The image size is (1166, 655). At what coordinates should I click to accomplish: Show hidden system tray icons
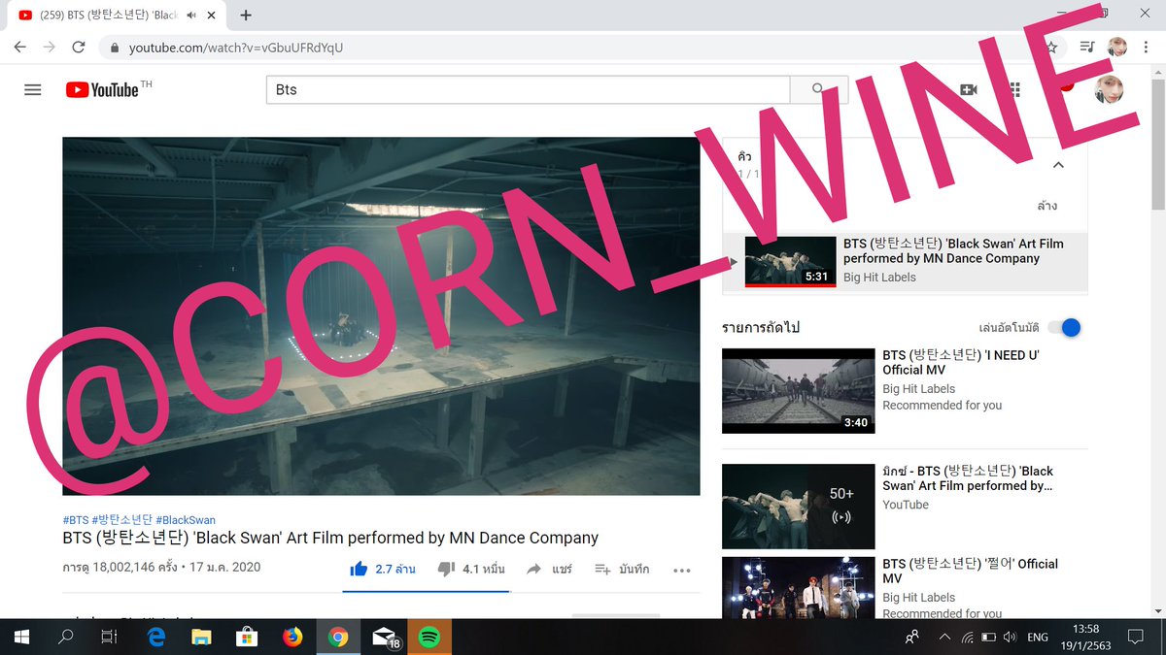tap(944, 637)
